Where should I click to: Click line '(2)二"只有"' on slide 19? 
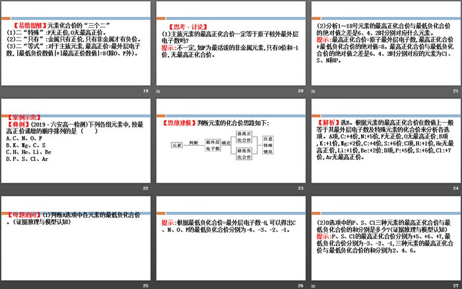coord(74,40)
